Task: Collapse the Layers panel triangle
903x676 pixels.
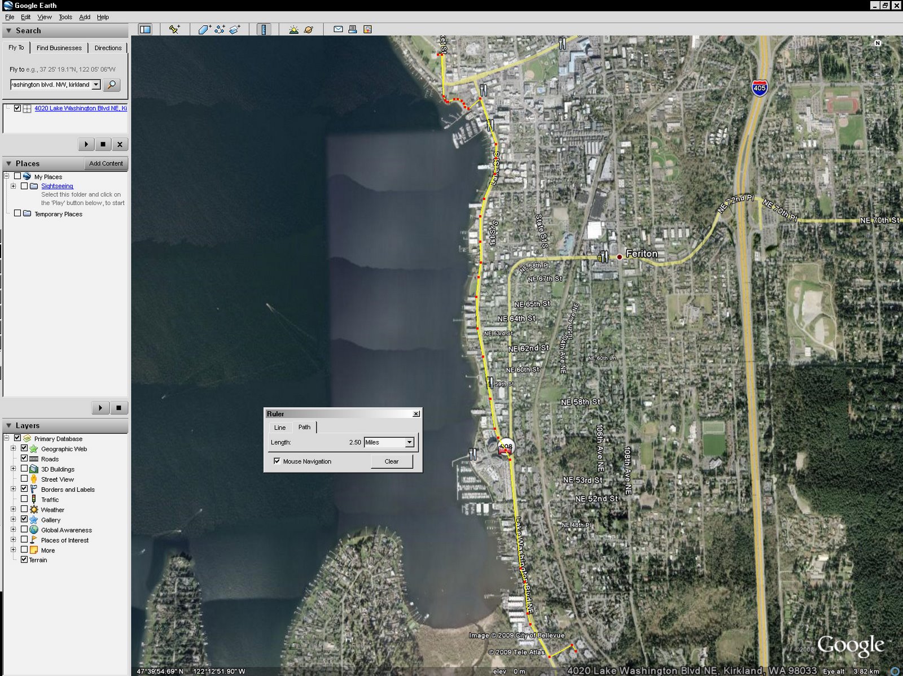Action: [9, 425]
